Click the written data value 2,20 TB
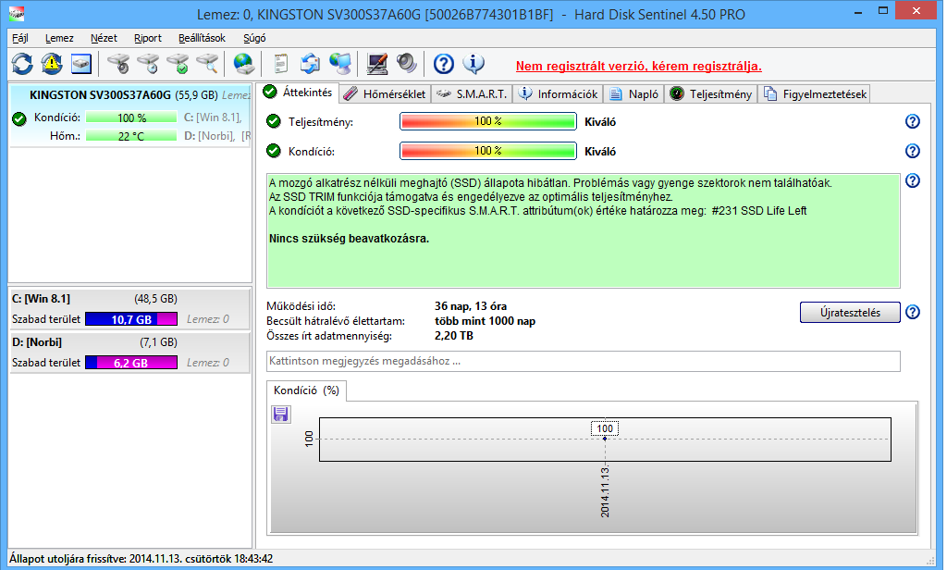The width and height of the screenshot is (947, 570). click(x=454, y=336)
